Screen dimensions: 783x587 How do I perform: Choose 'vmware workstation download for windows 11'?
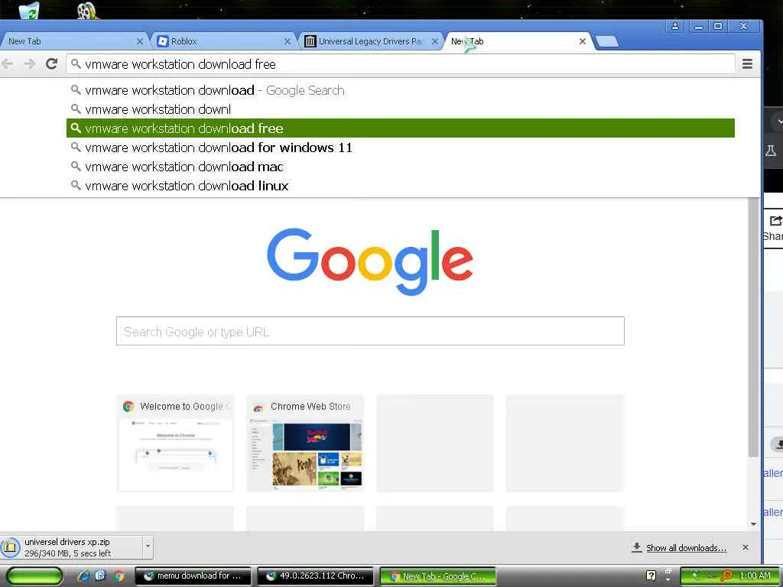coord(401,148)
